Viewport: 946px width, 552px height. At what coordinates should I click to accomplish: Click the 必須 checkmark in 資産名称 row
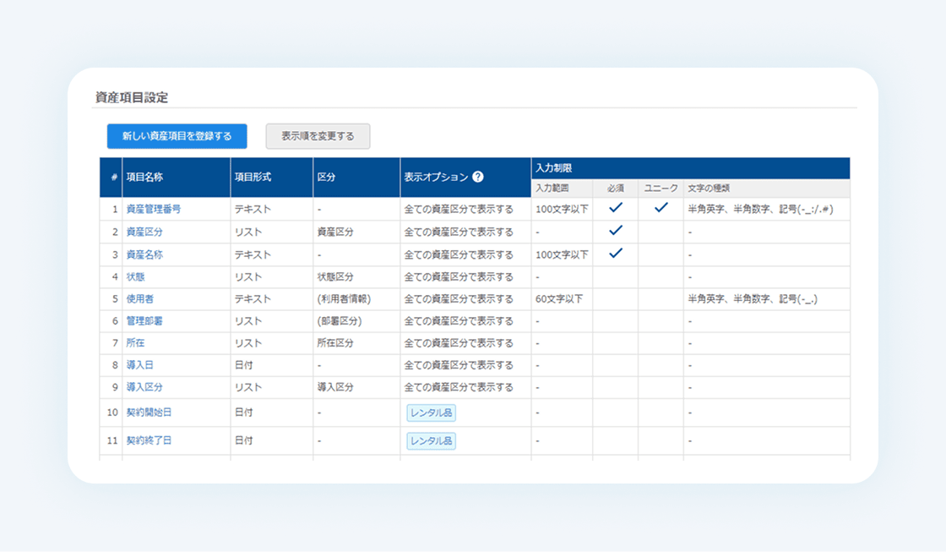(x=616, y=254)
